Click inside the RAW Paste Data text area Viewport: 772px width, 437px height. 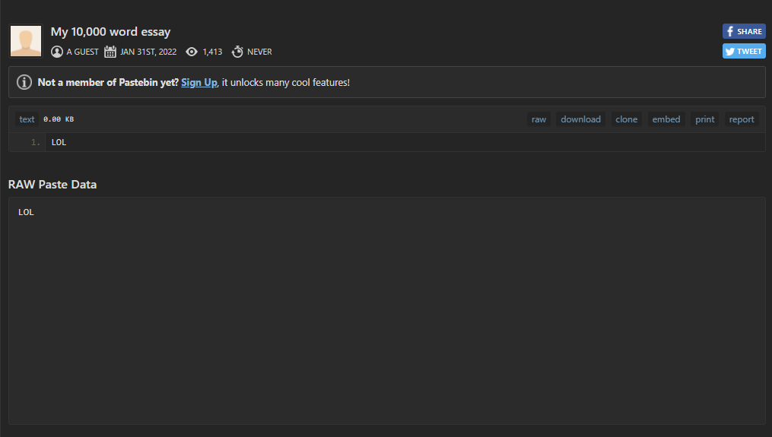pos(387,311)
